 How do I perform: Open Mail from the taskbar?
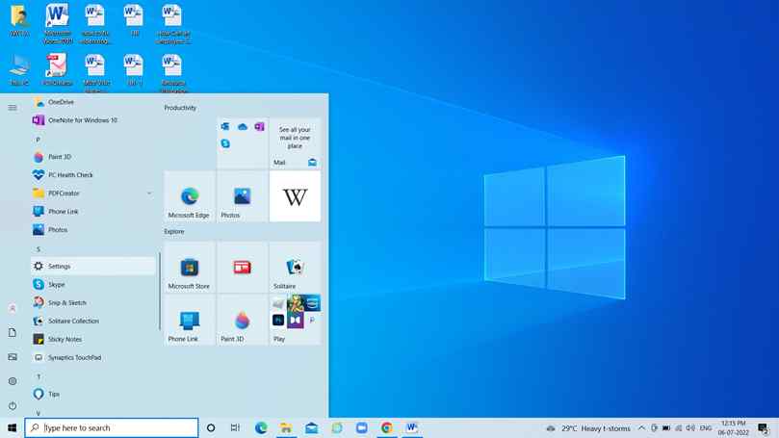pos(311,427)
